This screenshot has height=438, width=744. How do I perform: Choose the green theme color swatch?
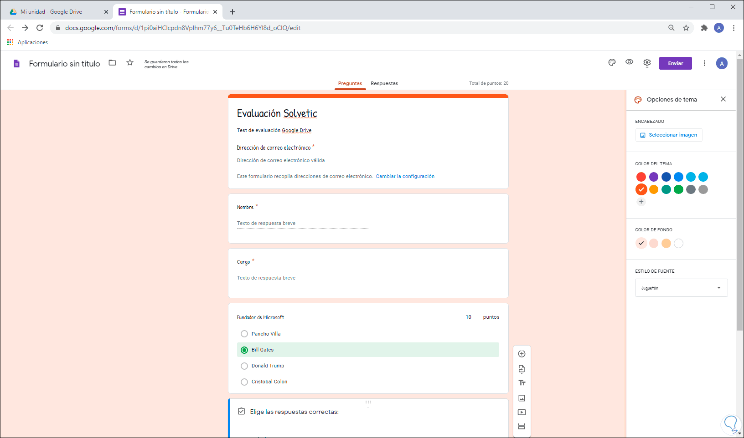pyautogui.click(x=678, y=189)
